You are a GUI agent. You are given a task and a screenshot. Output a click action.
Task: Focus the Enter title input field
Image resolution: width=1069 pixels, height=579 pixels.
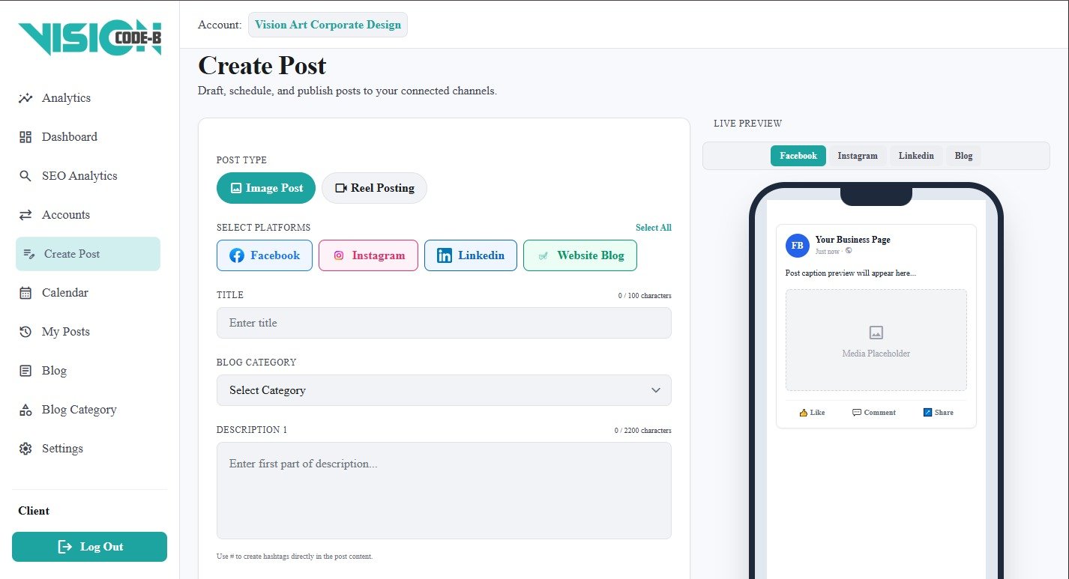(444, 323)
